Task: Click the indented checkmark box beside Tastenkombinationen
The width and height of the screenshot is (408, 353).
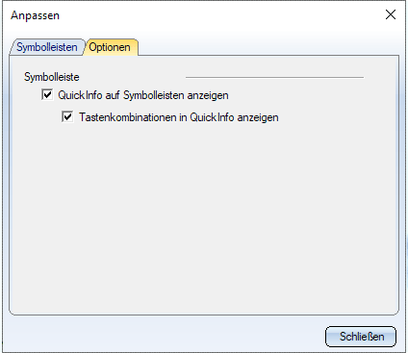Action: pos(67,116)
